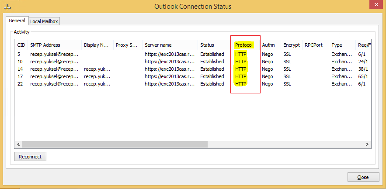
Task: Click SSL value in CID 17 row
Action: point(287,76)
